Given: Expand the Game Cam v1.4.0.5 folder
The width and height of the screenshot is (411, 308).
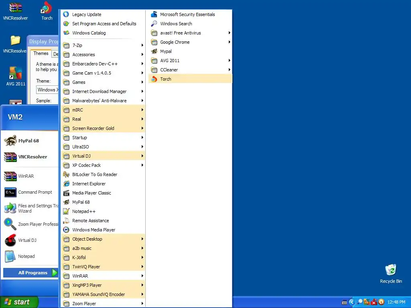Looking at the screenshot, I should (x=103, y=73).
